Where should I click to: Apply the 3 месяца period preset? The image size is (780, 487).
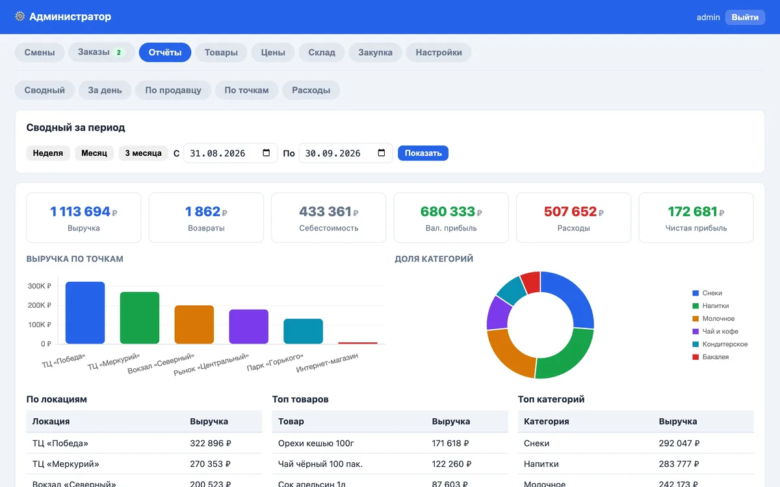(143, 153)
